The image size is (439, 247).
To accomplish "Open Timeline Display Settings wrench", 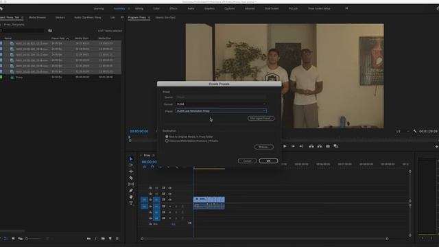I will tap(177, 167).
